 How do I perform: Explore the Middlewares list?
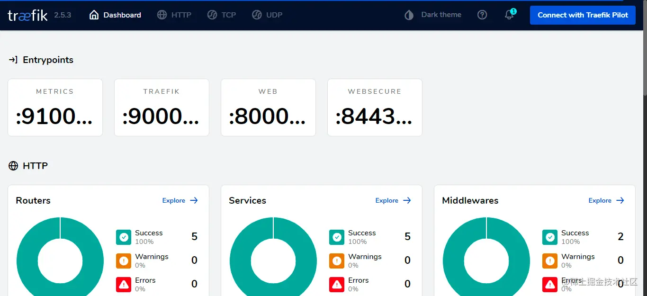606,200
